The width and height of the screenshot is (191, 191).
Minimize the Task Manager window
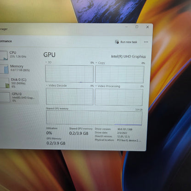[x=126, y=27]
